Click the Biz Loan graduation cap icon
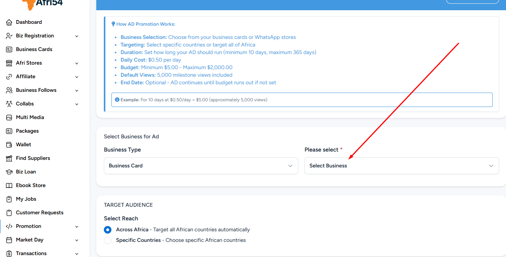 point(9,172)
